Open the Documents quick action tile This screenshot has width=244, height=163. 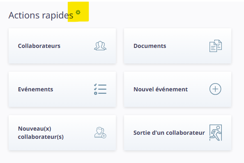[x=177, y=46]
